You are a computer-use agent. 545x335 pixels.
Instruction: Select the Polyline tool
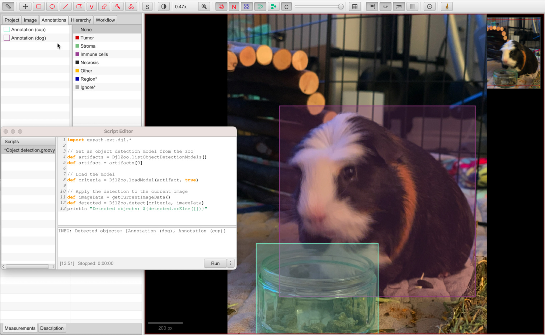(91, 6)
